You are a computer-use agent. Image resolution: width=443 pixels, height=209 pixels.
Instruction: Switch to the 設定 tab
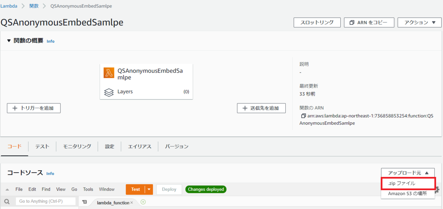(x=110, y=146)
